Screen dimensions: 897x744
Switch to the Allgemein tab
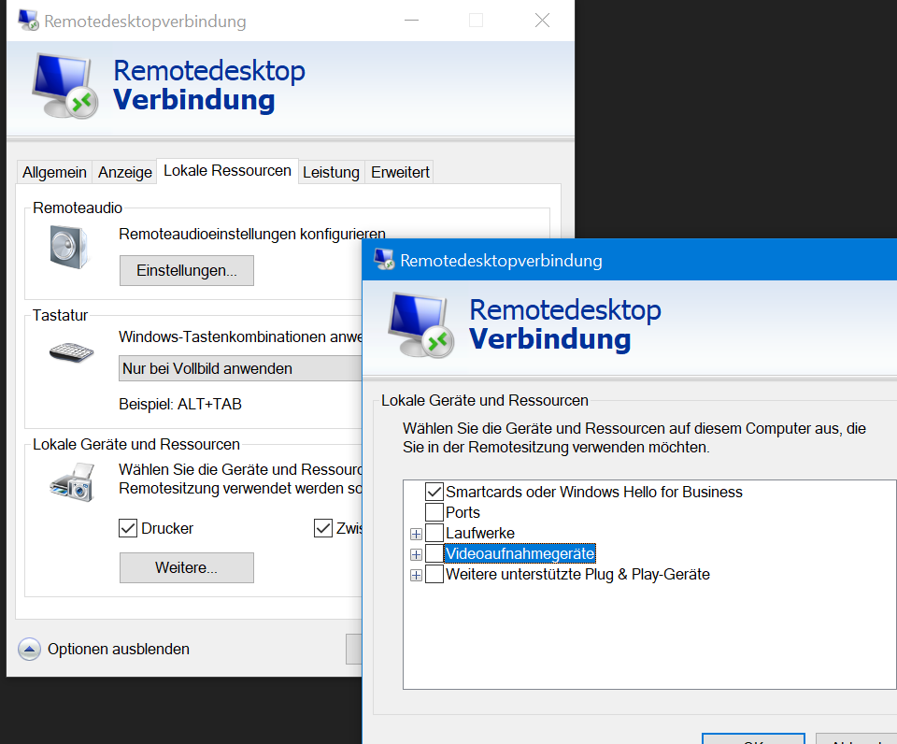point(54,172)
